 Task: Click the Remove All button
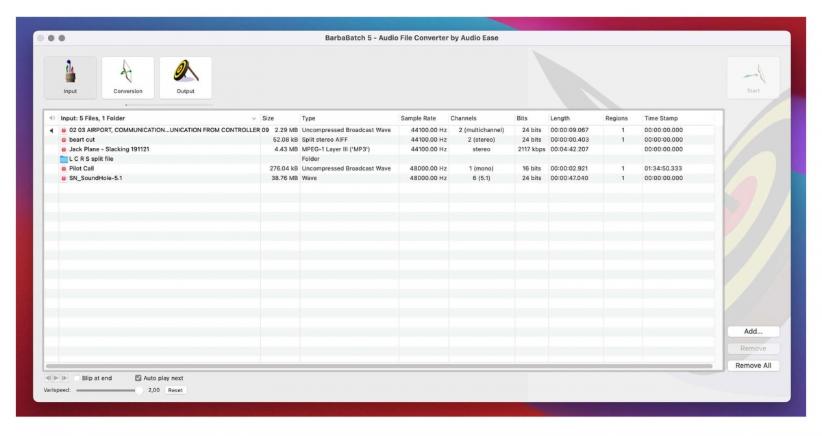click(x=754, y=366)
